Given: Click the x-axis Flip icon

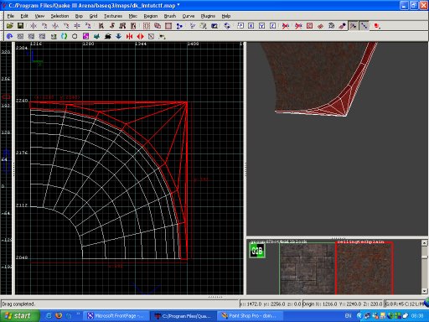Looking at the screenshot, I should pos(34,26).
